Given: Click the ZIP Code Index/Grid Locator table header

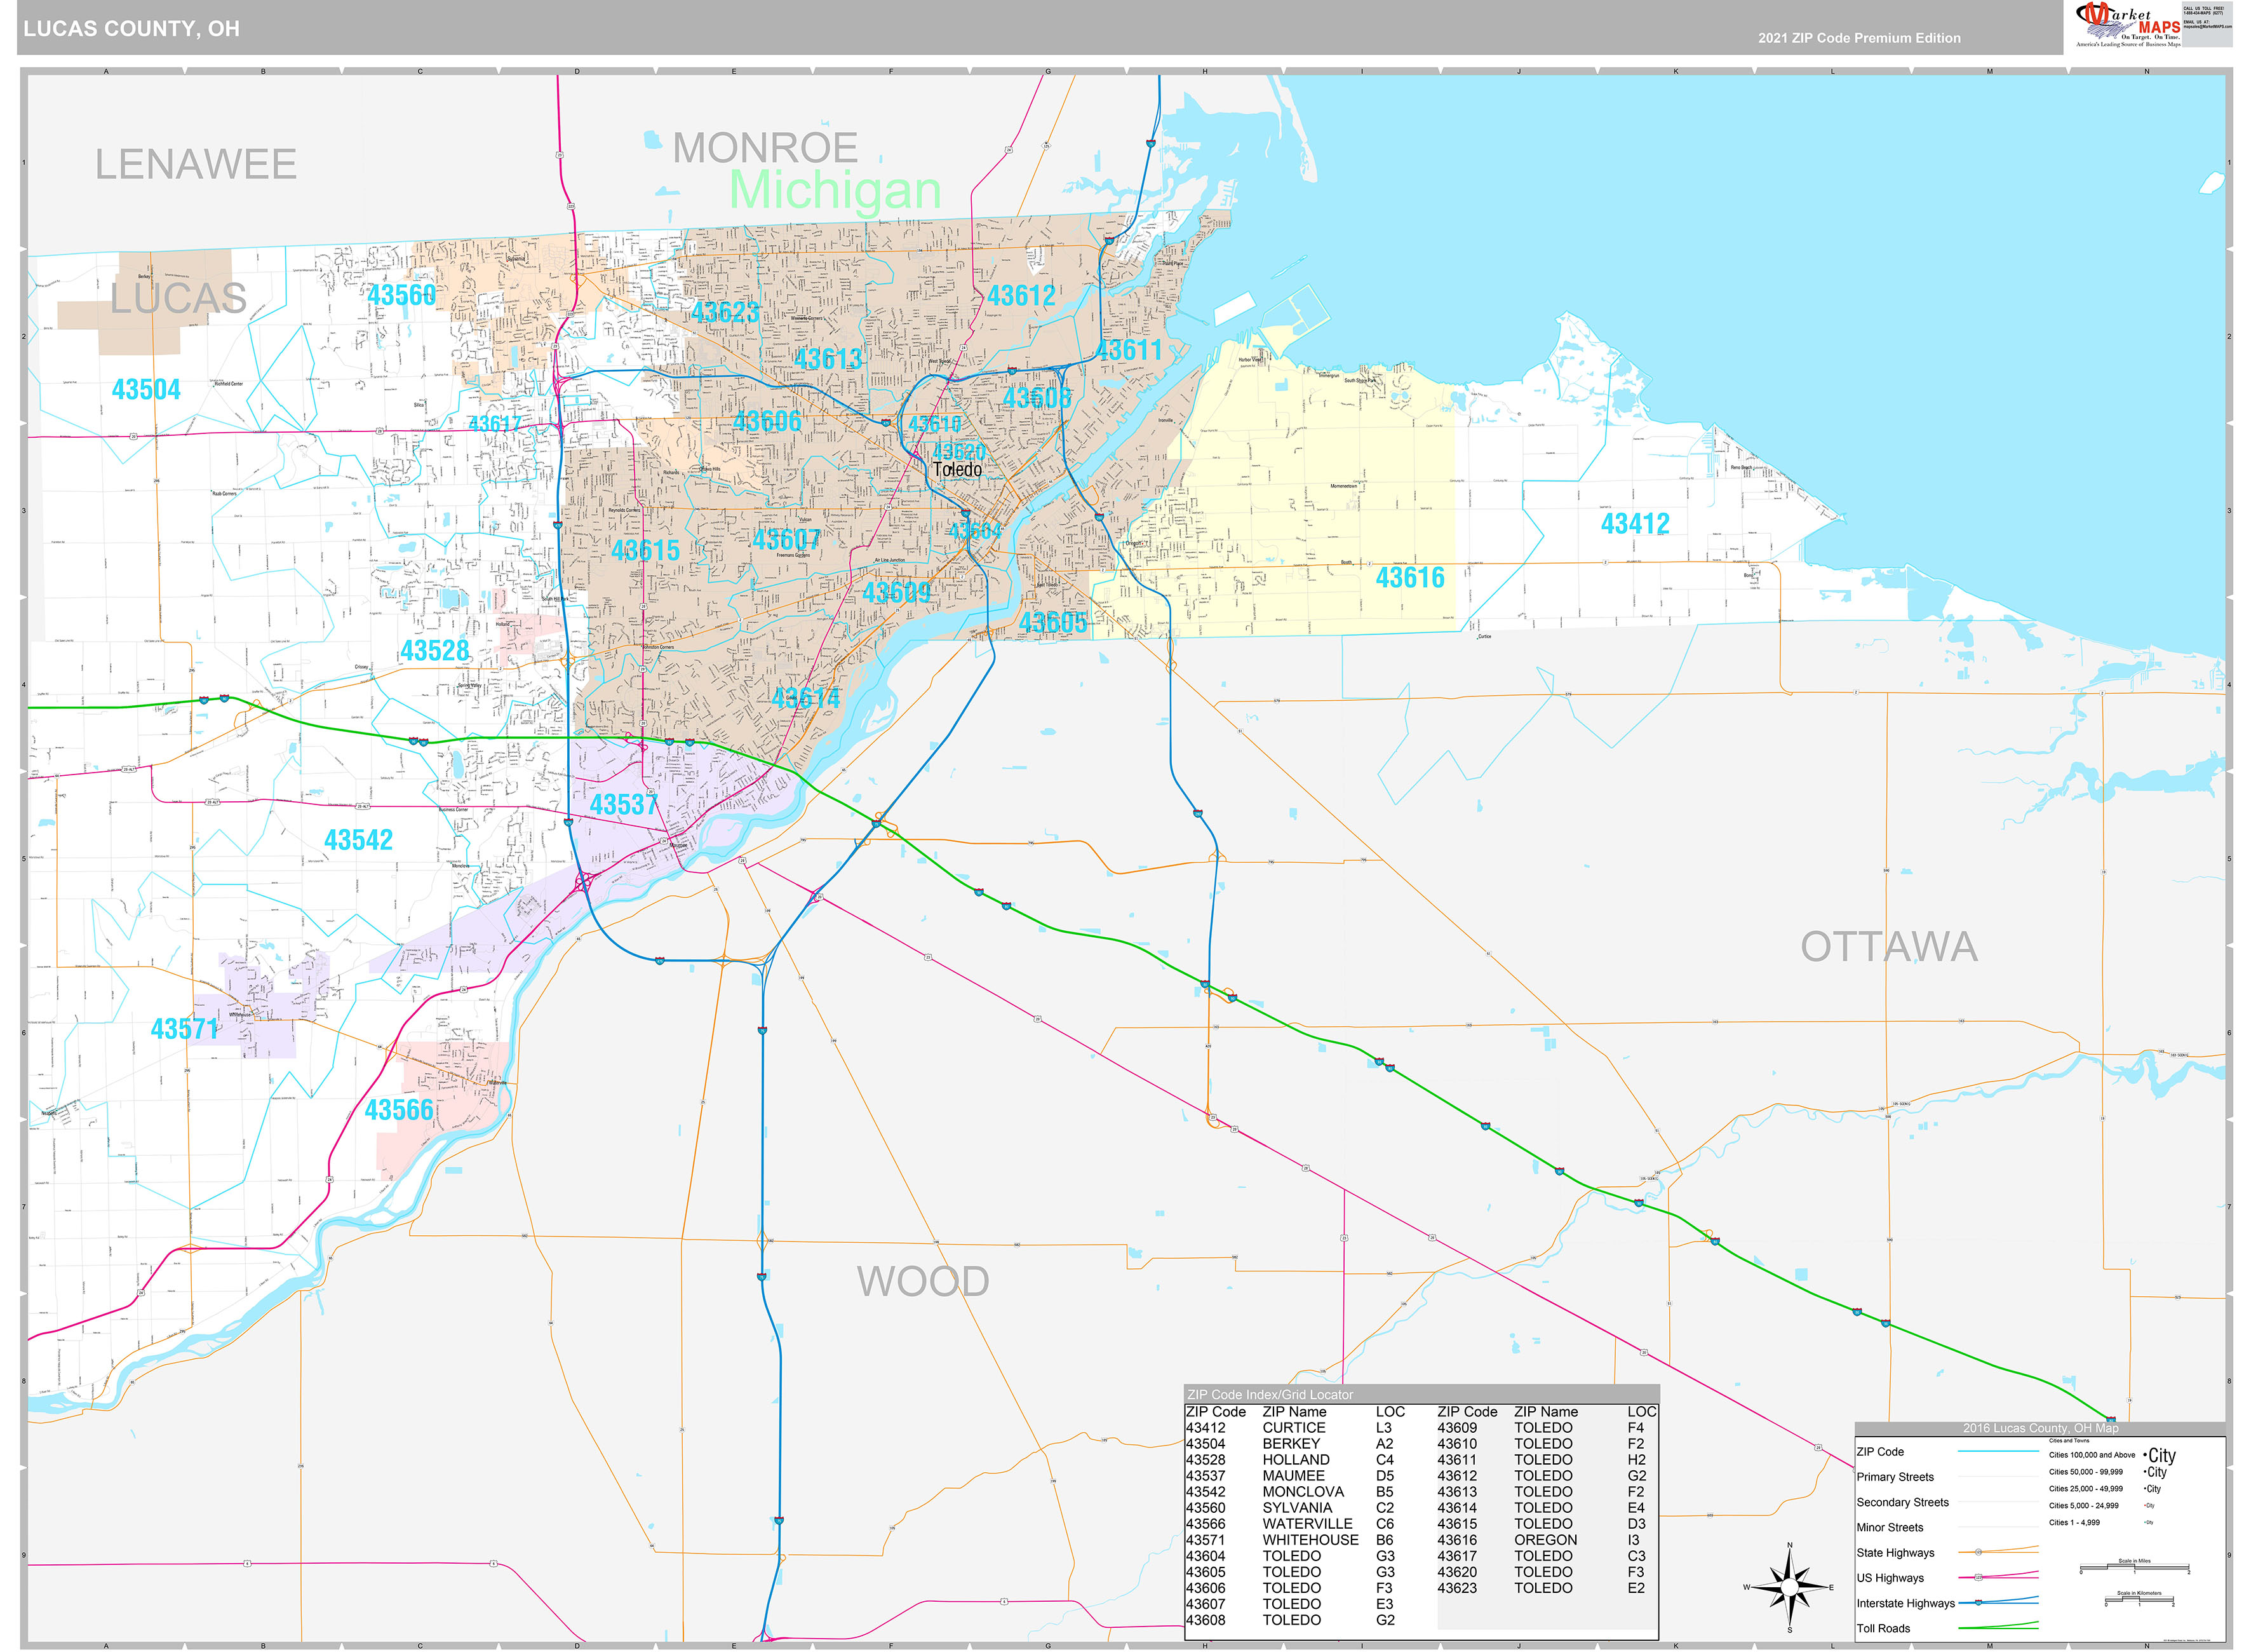Looking at the screenshot, I should tap(1420, 1394).
